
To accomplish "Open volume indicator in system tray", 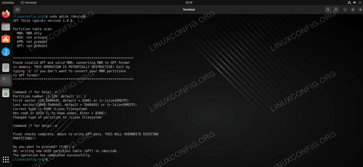I will (x=354, y=2).
